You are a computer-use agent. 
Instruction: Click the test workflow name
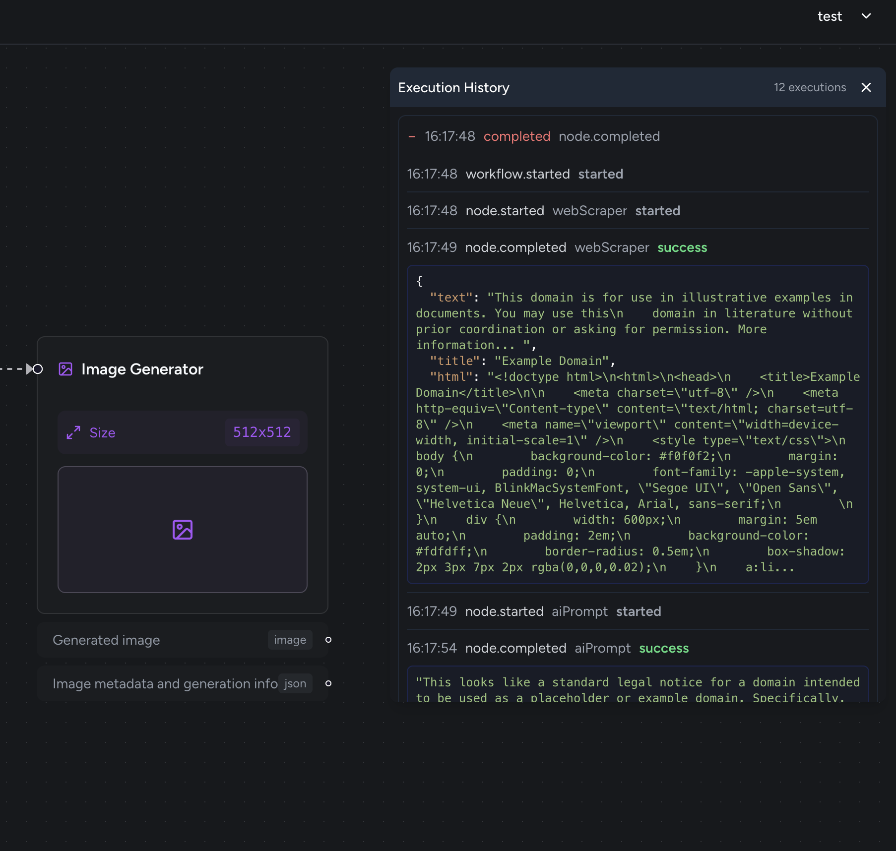830,16
